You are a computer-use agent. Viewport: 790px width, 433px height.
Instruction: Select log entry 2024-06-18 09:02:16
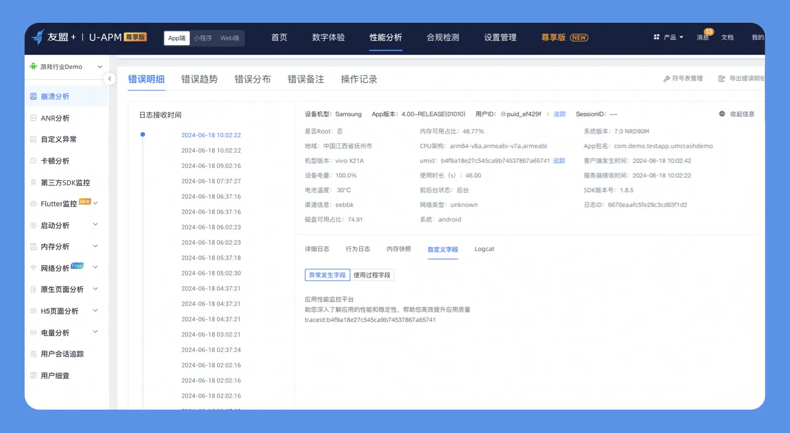(x=211, y=166)
